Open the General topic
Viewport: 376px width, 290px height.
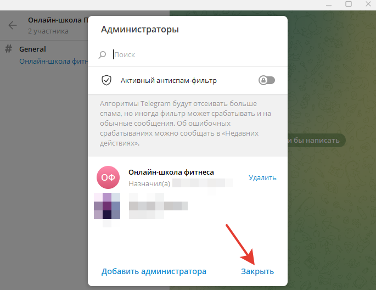pos(32,49)
